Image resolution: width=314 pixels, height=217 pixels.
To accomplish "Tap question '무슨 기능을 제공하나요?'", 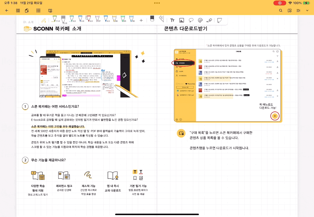I will click(x=48, y=160).
